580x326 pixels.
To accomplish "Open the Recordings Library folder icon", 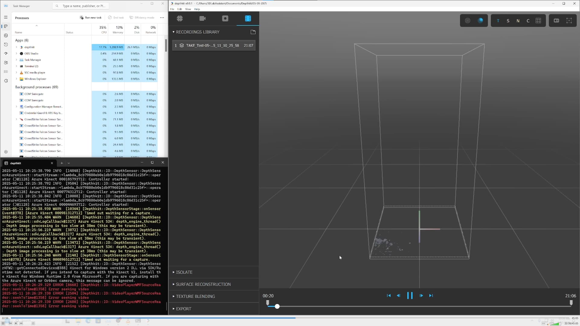I will pyautogui.click(x=253, y=32).
